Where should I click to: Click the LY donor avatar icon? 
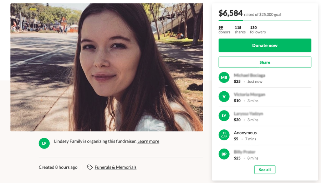pyautogui.click(x=224, y=116)
